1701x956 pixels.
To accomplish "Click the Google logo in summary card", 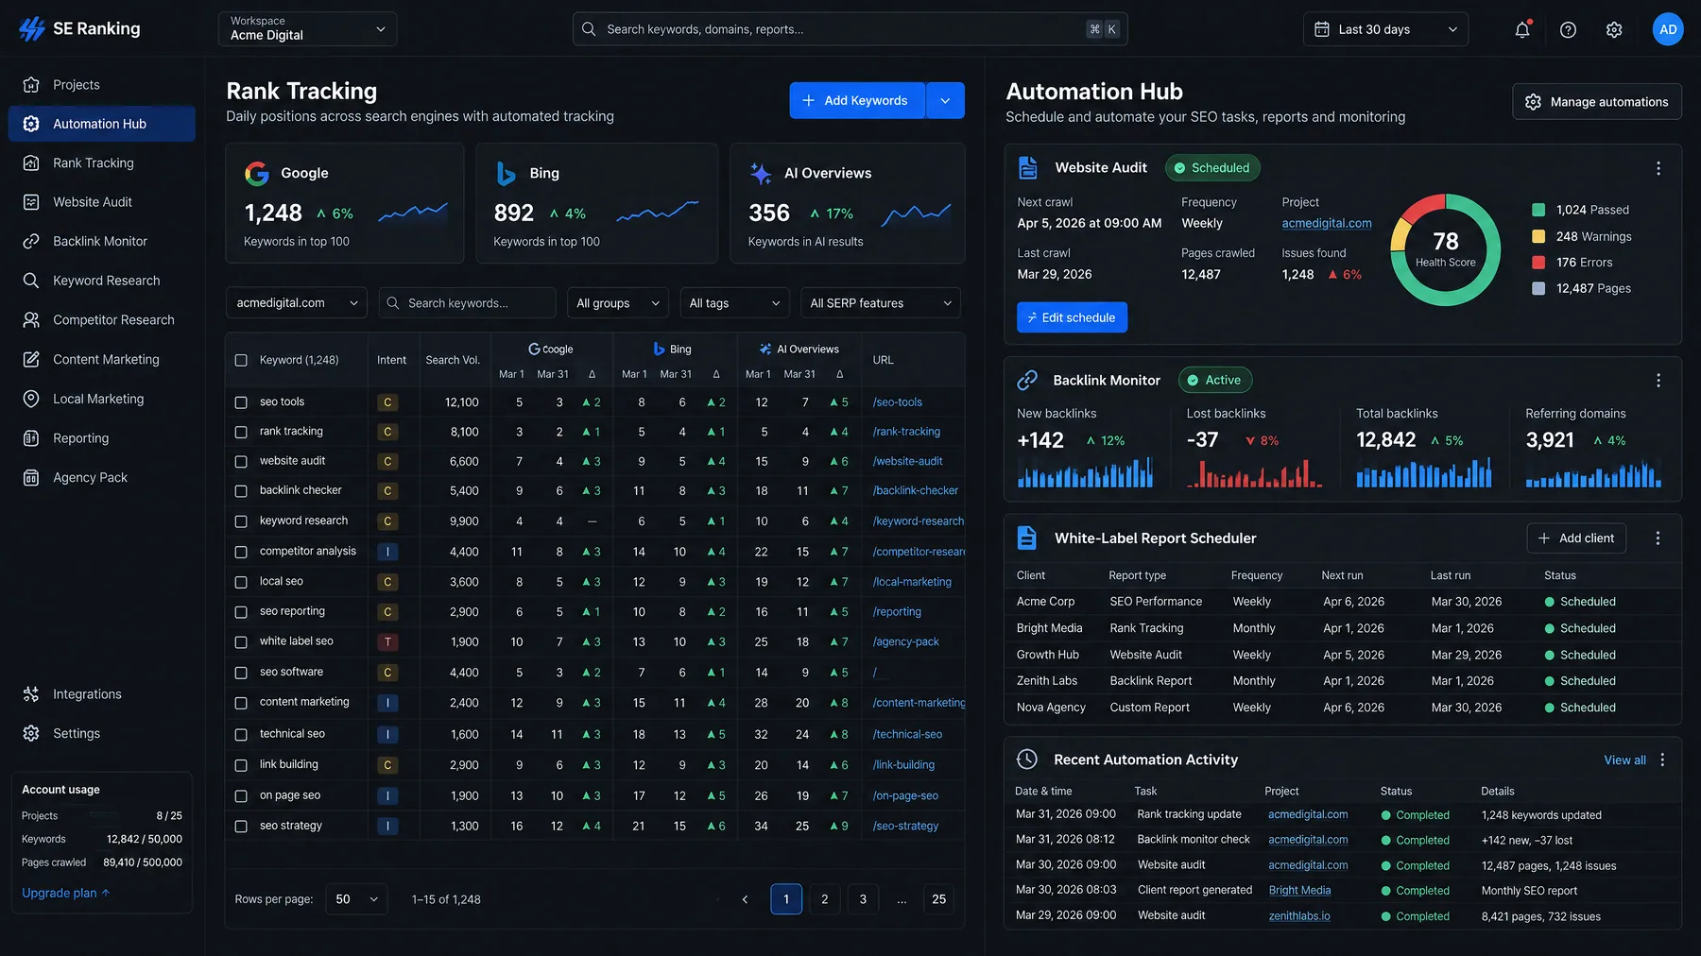I will tap(257, 173).
